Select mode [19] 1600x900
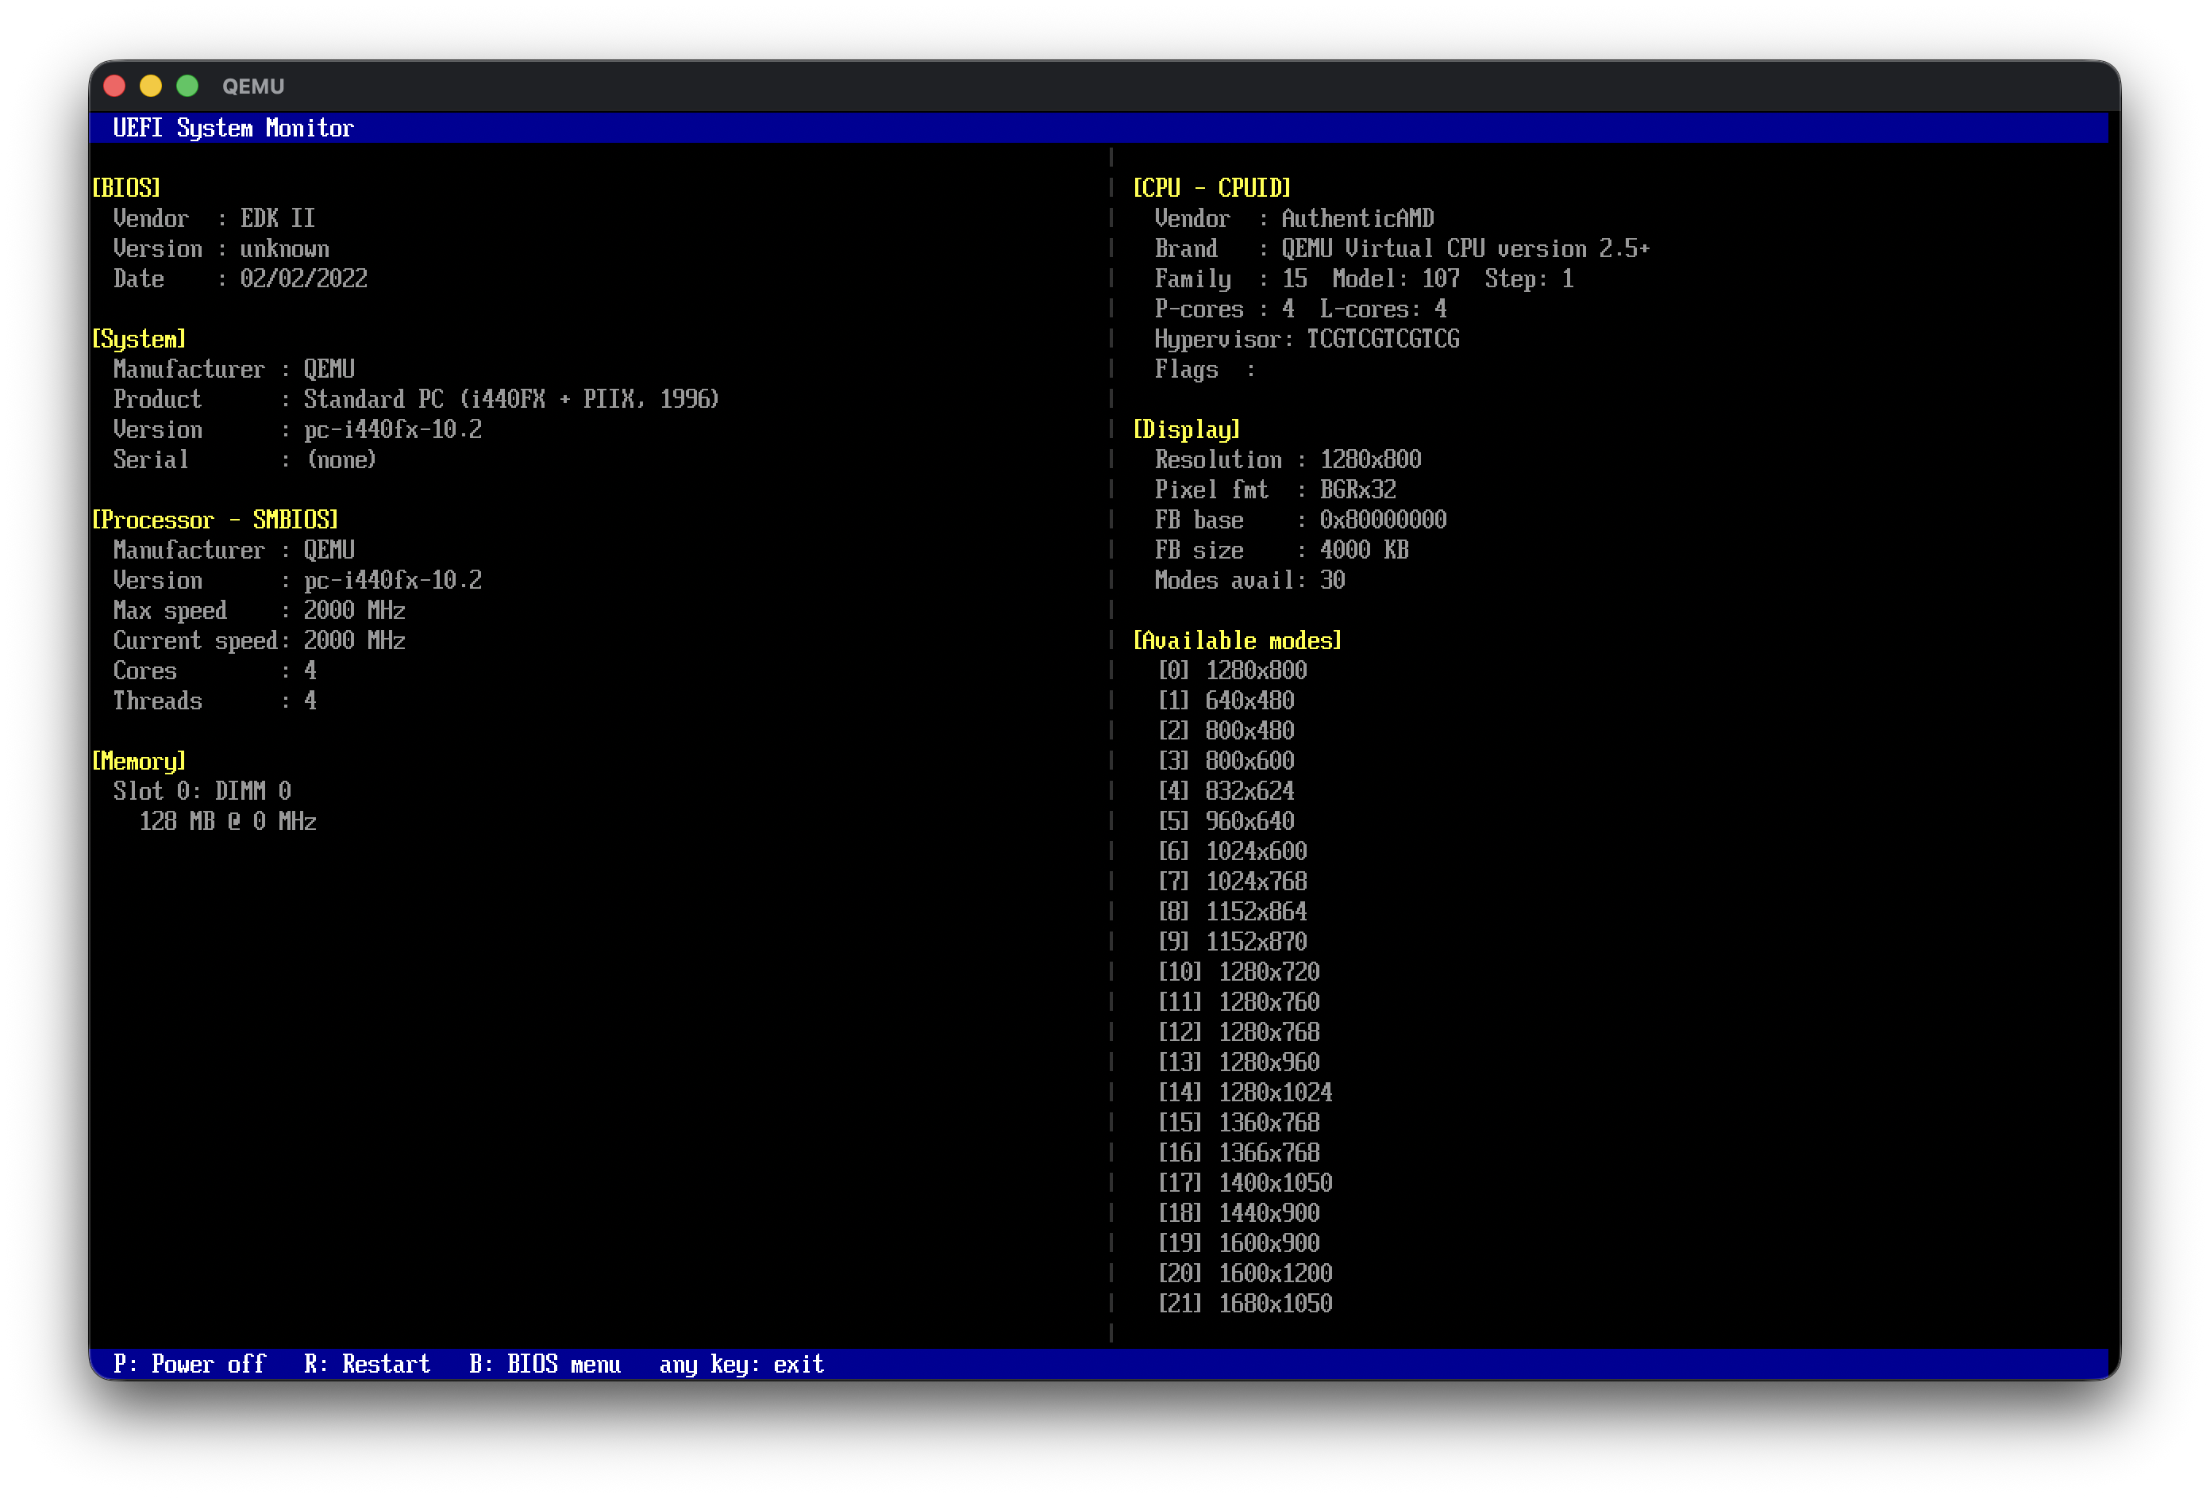The image size is (2210, 1498). pyautogui.click(x=1238, y=1243)
